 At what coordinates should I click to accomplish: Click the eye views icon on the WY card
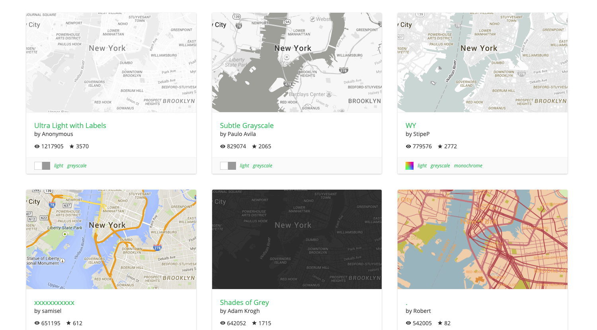(x=408, y=146)
